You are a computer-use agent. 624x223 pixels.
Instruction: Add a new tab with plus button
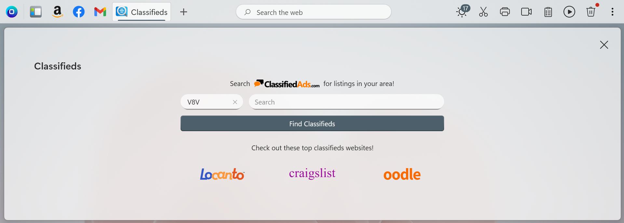[184, 12]
